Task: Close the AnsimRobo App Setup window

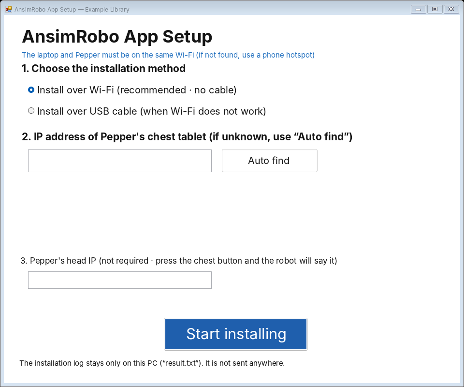Action: coord(451,9)
